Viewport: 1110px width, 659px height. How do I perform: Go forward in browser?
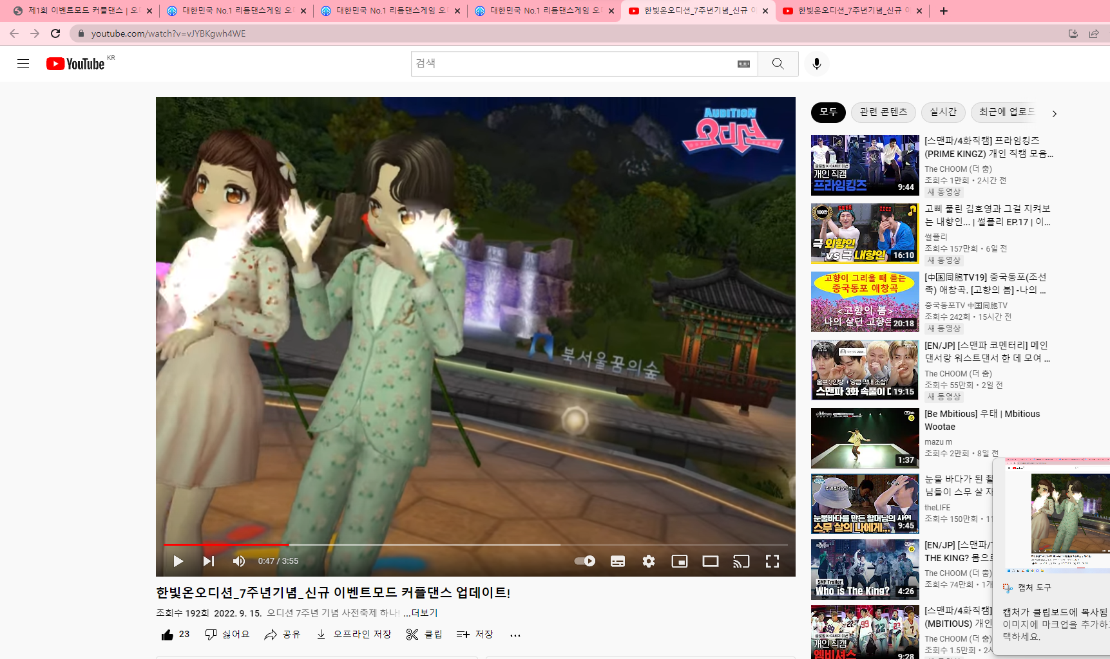(35, 33)
